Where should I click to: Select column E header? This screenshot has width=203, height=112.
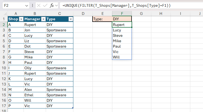(102, 14)
